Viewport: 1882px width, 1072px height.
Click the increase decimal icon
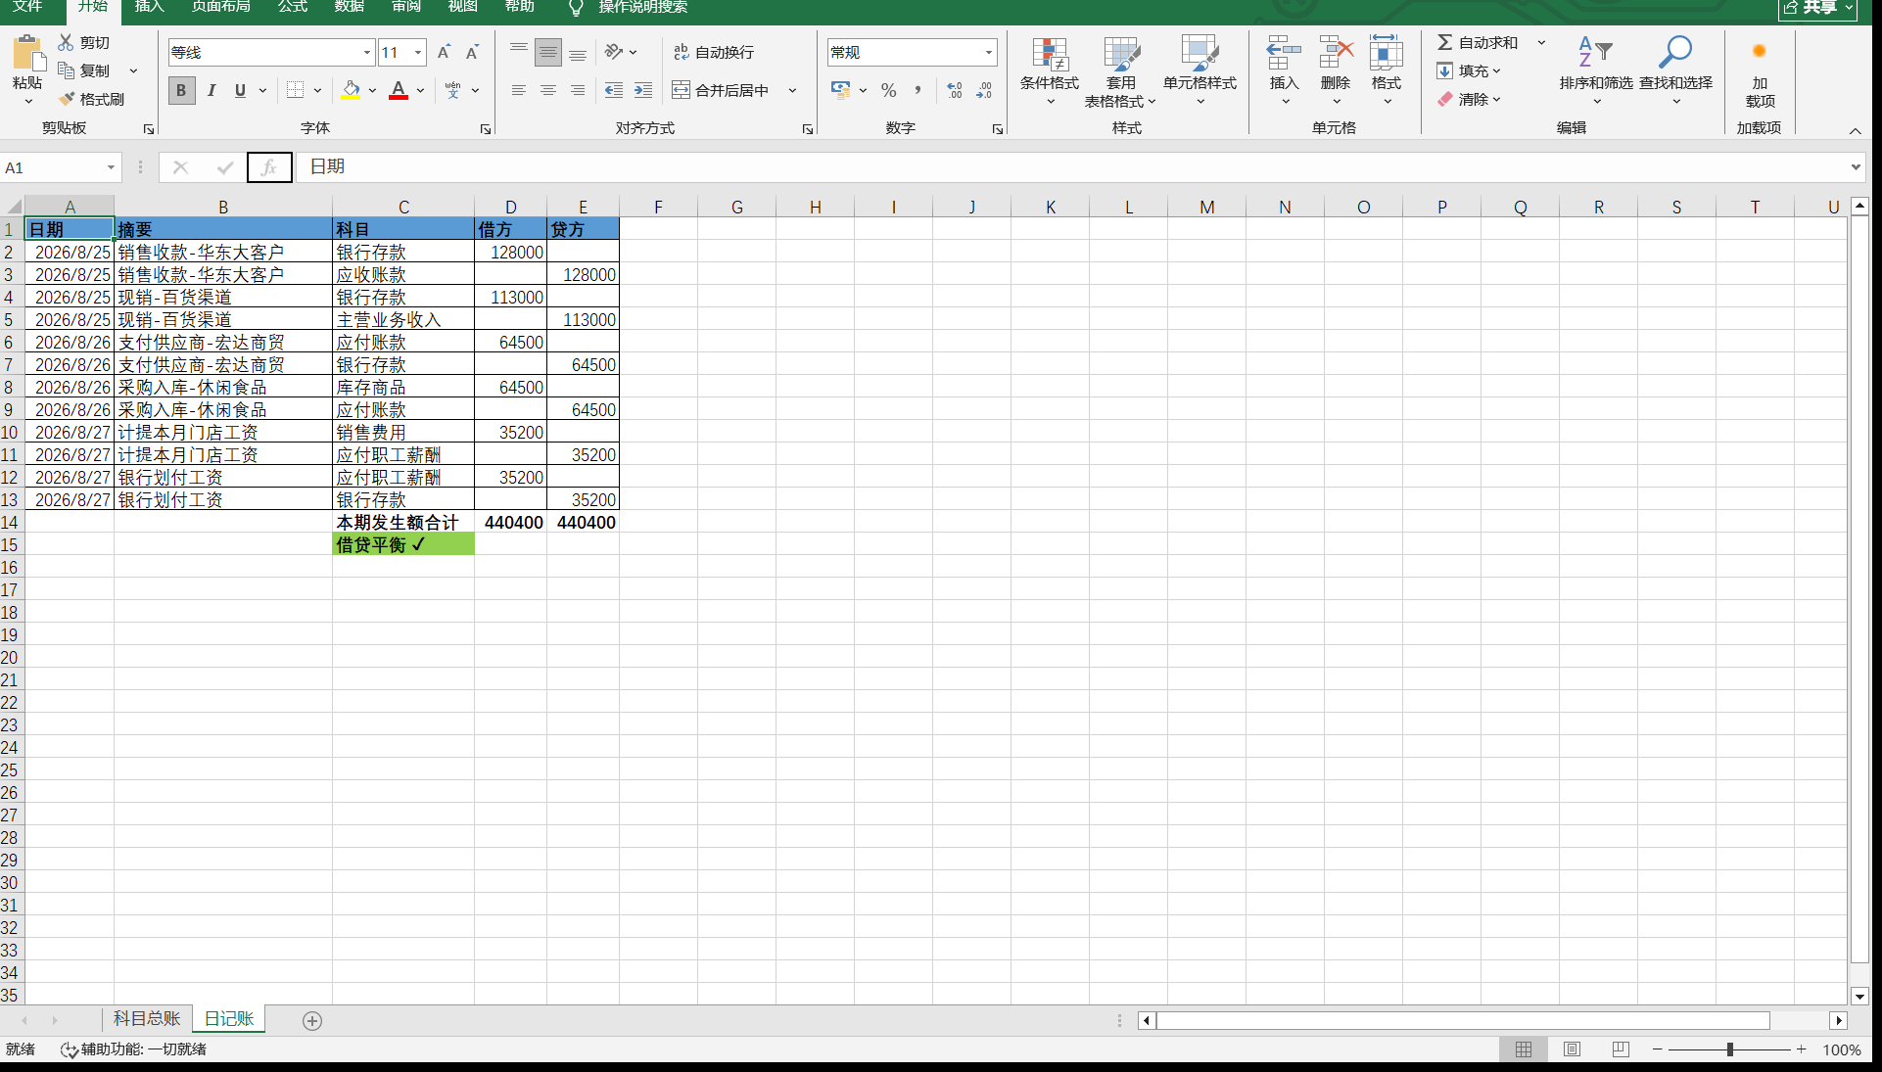pos(955,90)
